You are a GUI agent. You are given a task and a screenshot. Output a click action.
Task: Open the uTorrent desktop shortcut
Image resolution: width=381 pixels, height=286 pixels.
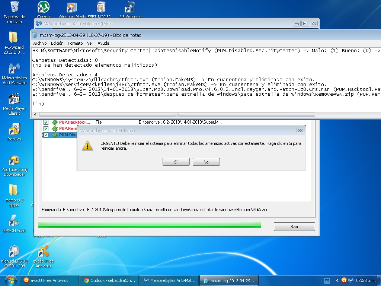pyautogui.click(x=43, y=9)
